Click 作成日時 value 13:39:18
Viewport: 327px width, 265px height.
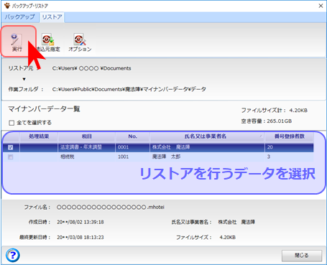point(80,222)
